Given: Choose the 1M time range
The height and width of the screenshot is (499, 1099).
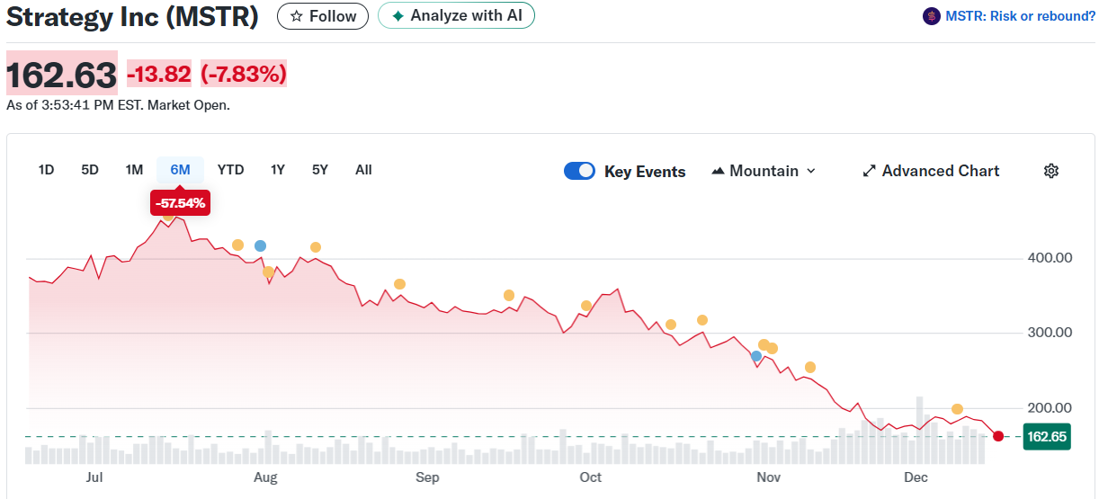Looking at the screenshot, I should [134, 170].
